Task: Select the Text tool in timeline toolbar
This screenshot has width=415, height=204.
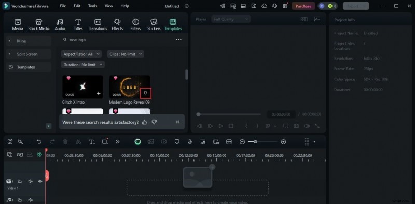Action: (92, 142)
